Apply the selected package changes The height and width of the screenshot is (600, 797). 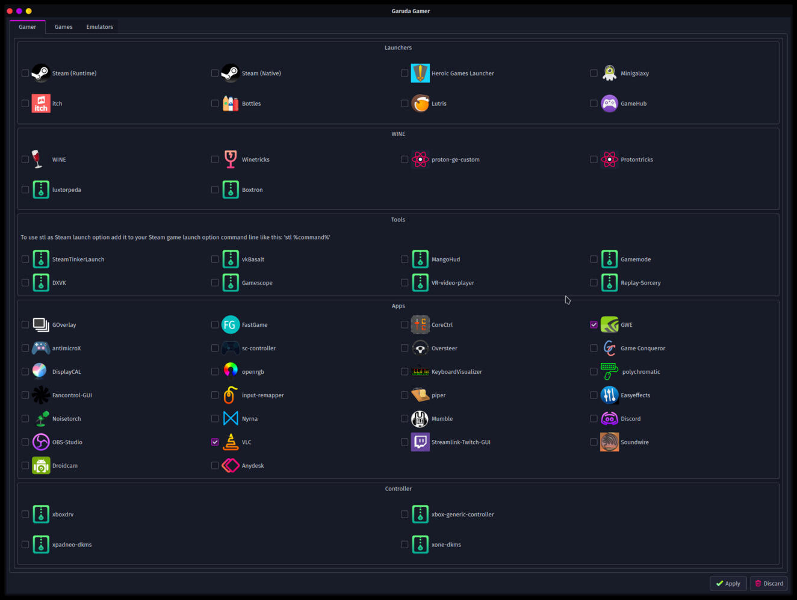(x=728, y=583)
